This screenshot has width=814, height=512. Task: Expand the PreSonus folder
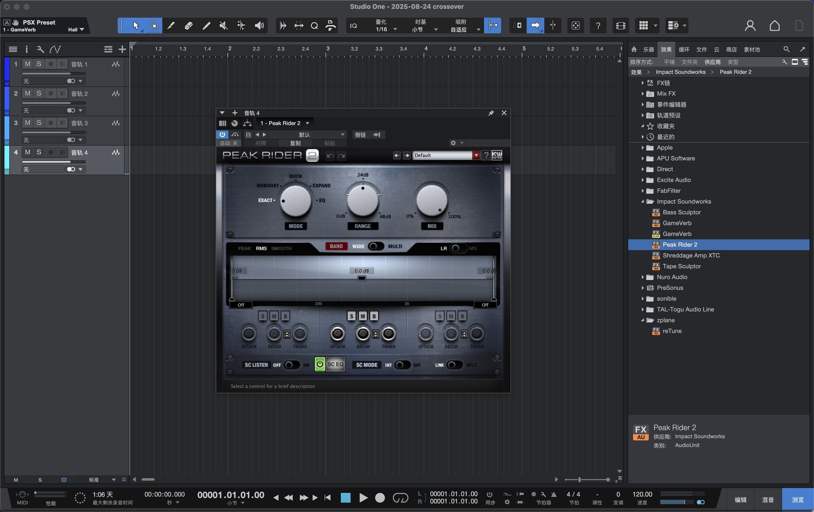click(x=643, y=288)
